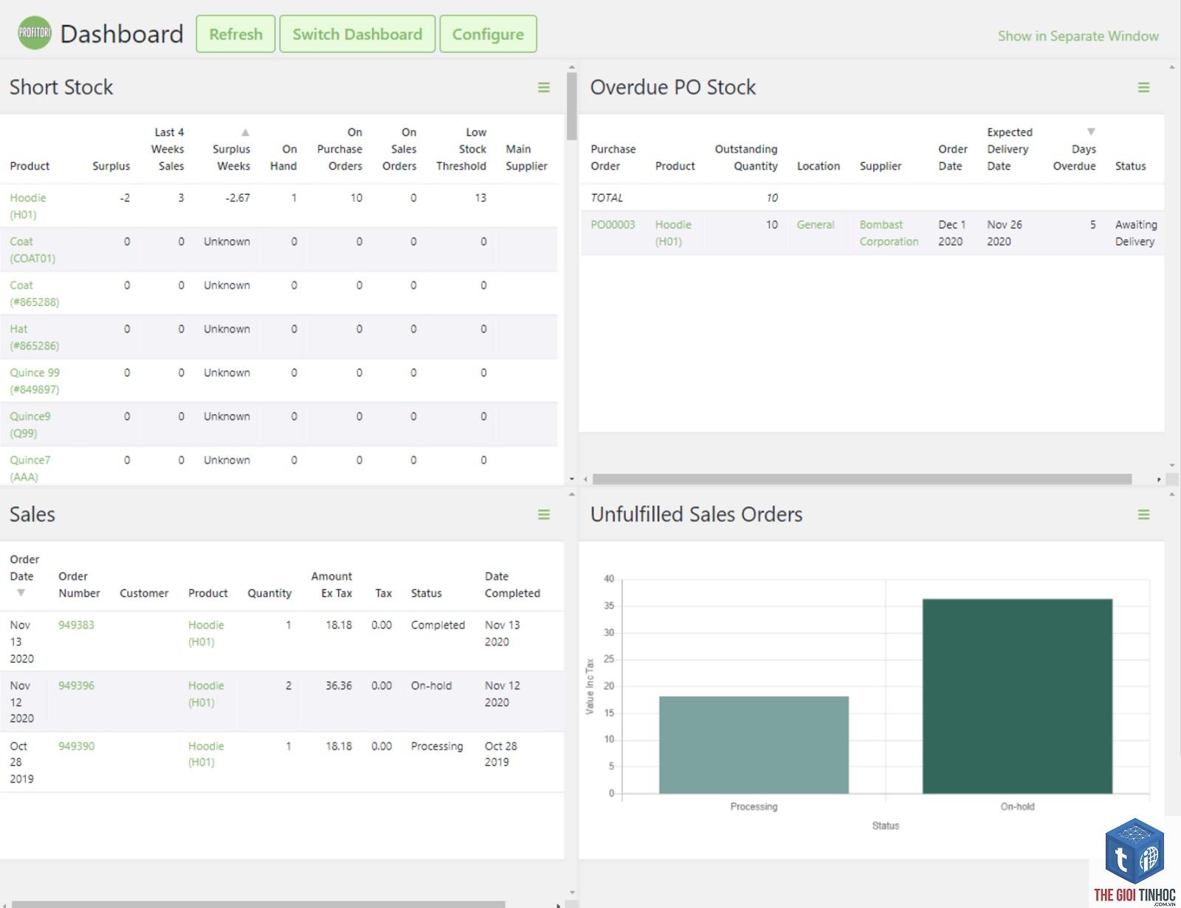Open sales order 949396 link
The height and width of the screenshot is (908, 1181).
coord(76,685)
